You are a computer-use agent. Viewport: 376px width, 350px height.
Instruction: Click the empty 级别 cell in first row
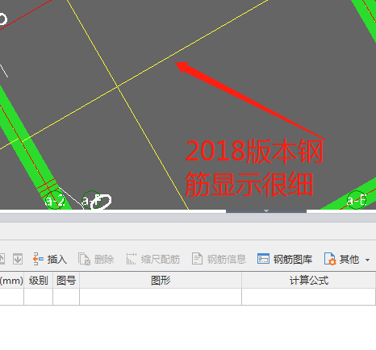(x=39, y=297)
